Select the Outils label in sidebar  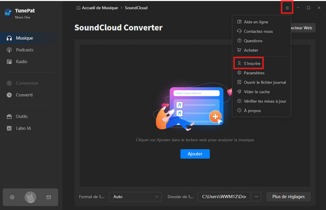pos(22,116)
